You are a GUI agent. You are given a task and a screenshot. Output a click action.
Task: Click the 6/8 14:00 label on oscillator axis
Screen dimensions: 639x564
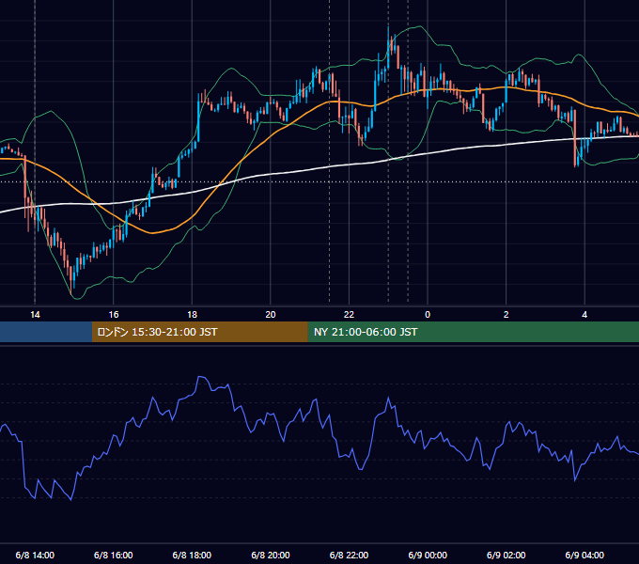pyautogui.click(x=35, y=555)
